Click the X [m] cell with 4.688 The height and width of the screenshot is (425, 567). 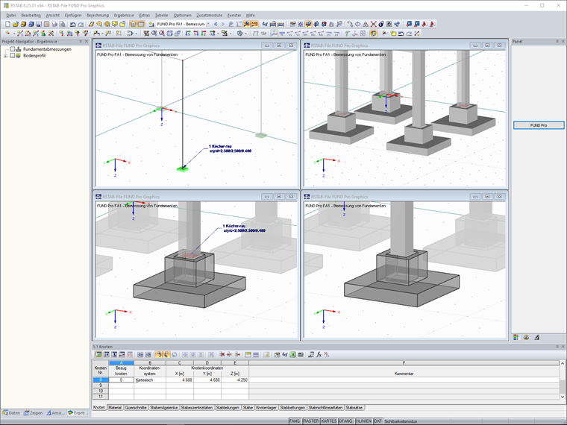[182, 380]
